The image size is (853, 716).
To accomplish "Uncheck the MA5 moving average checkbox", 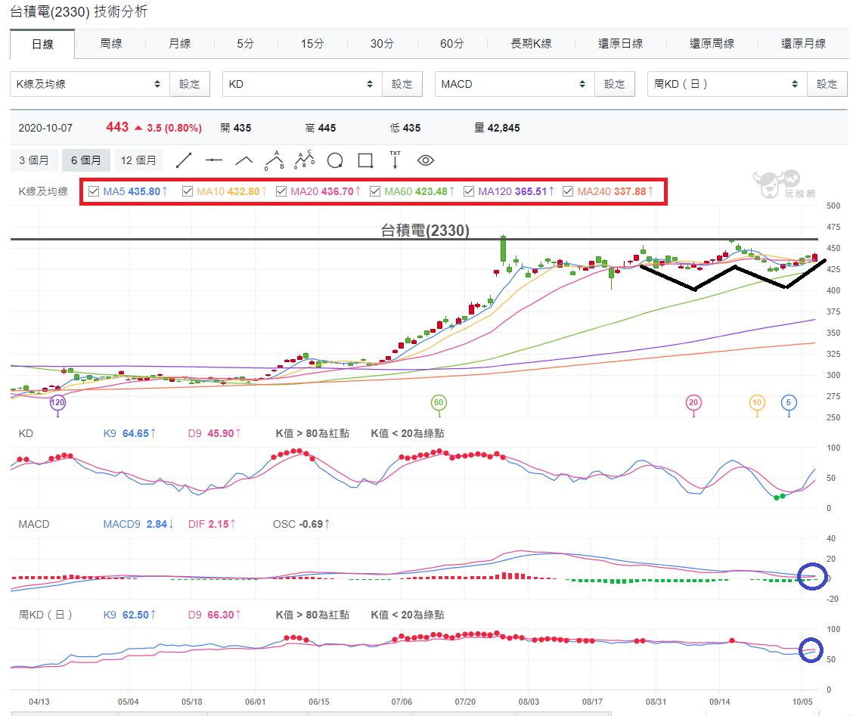I will [94, 191].
